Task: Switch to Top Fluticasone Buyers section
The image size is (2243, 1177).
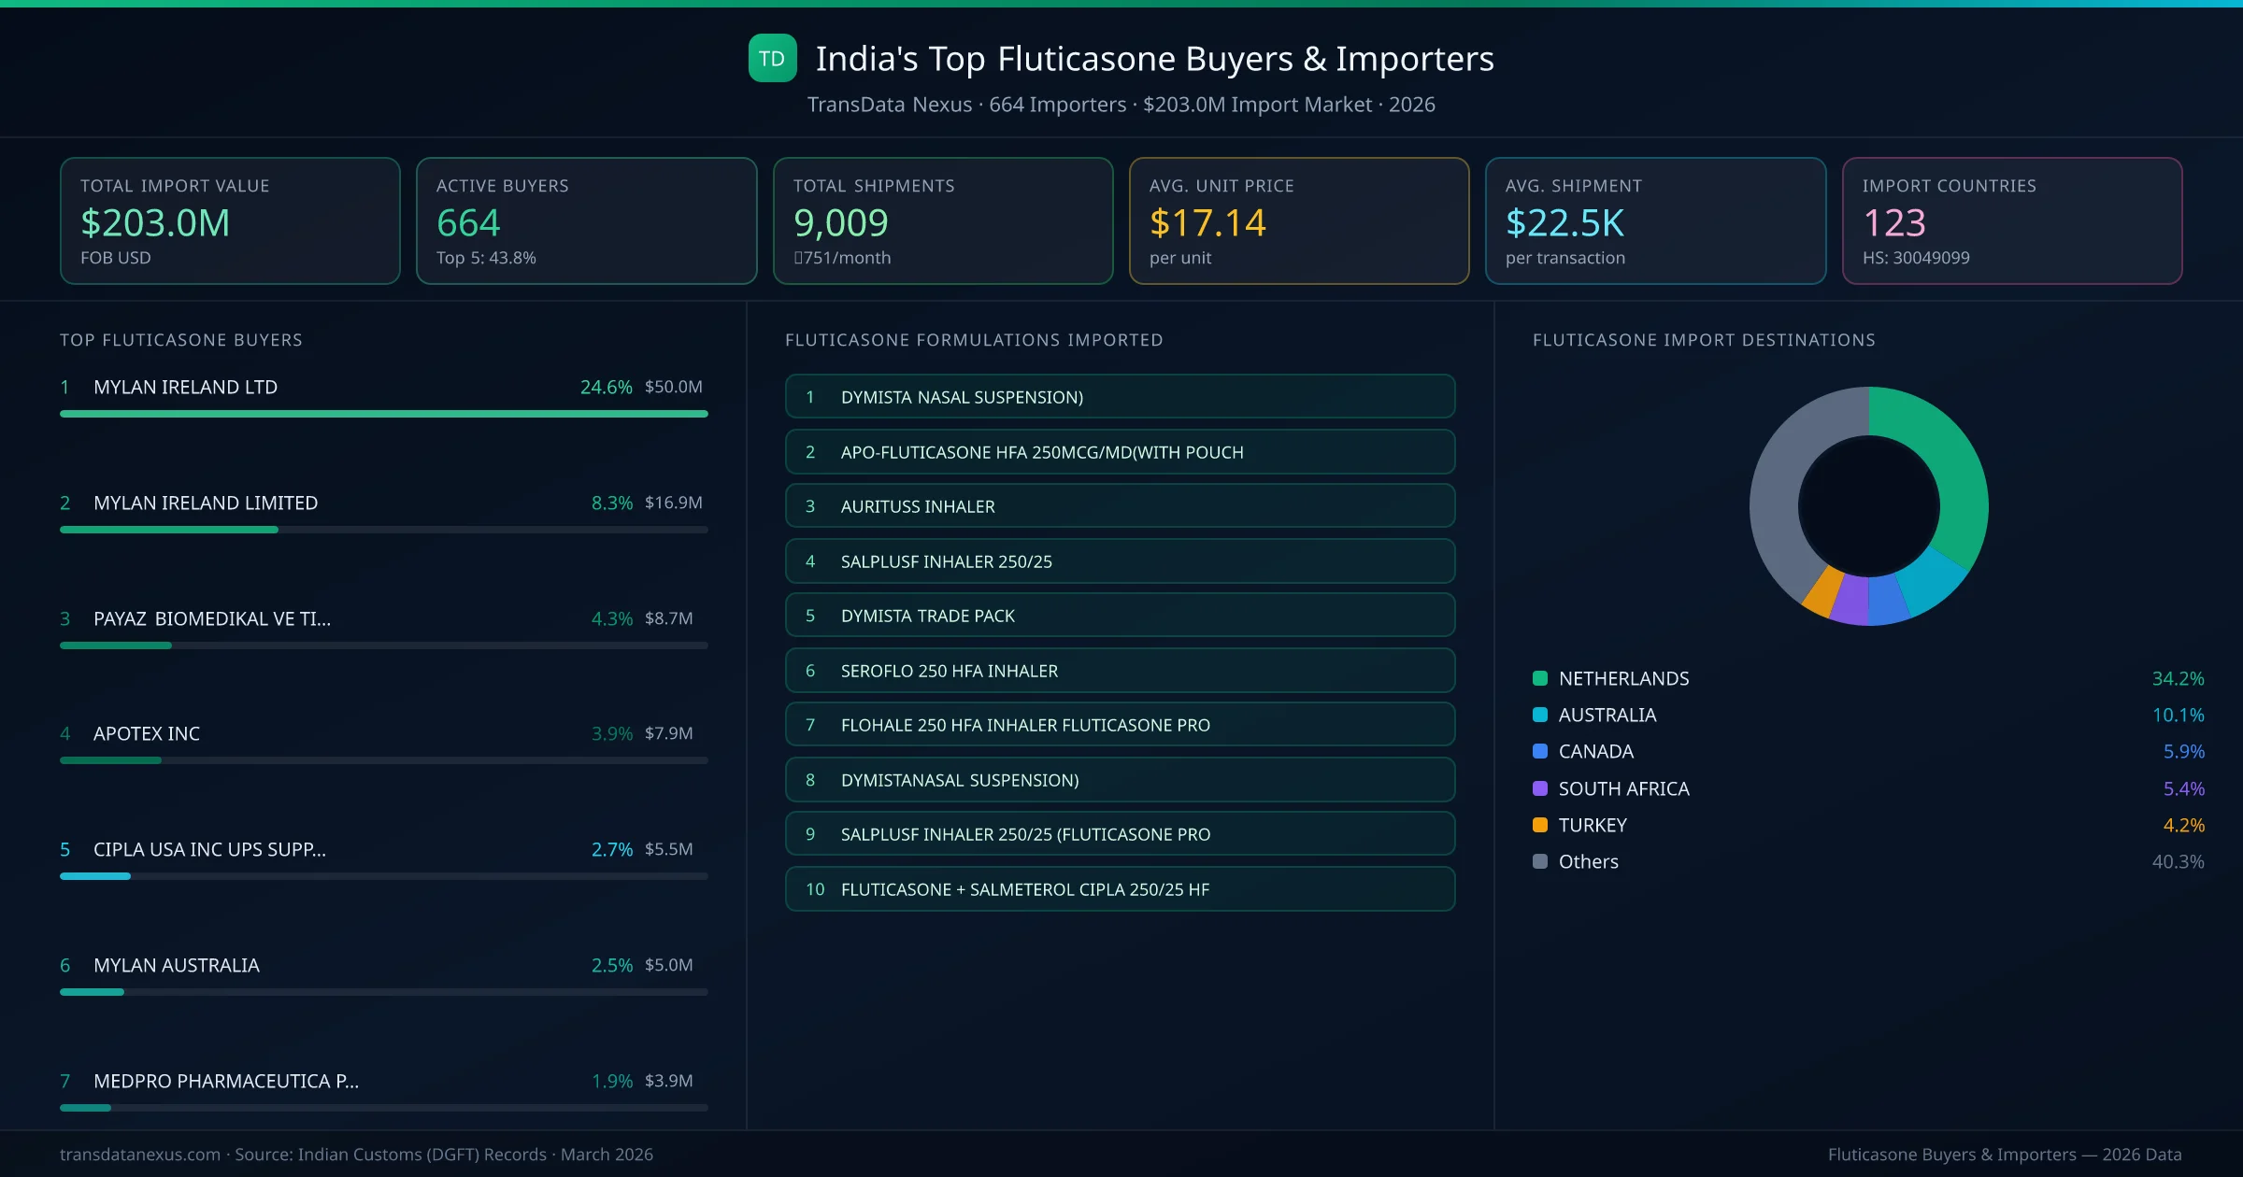Action: click(180, 340)
